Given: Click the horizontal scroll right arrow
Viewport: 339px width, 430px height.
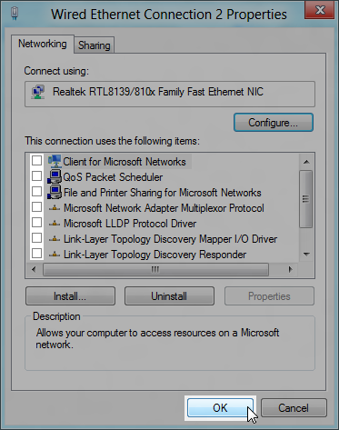Looking at the screenshot, I should click(x=291, y=269).
